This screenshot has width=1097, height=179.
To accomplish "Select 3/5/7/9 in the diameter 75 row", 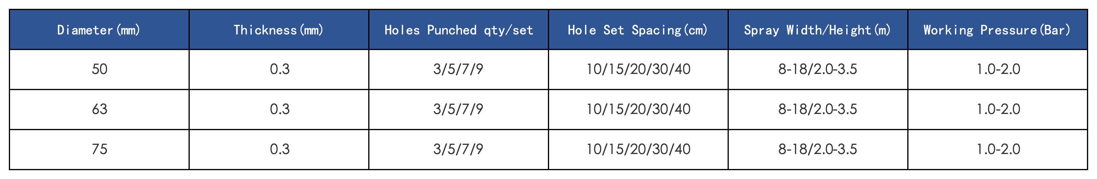I will coord(458,149).
